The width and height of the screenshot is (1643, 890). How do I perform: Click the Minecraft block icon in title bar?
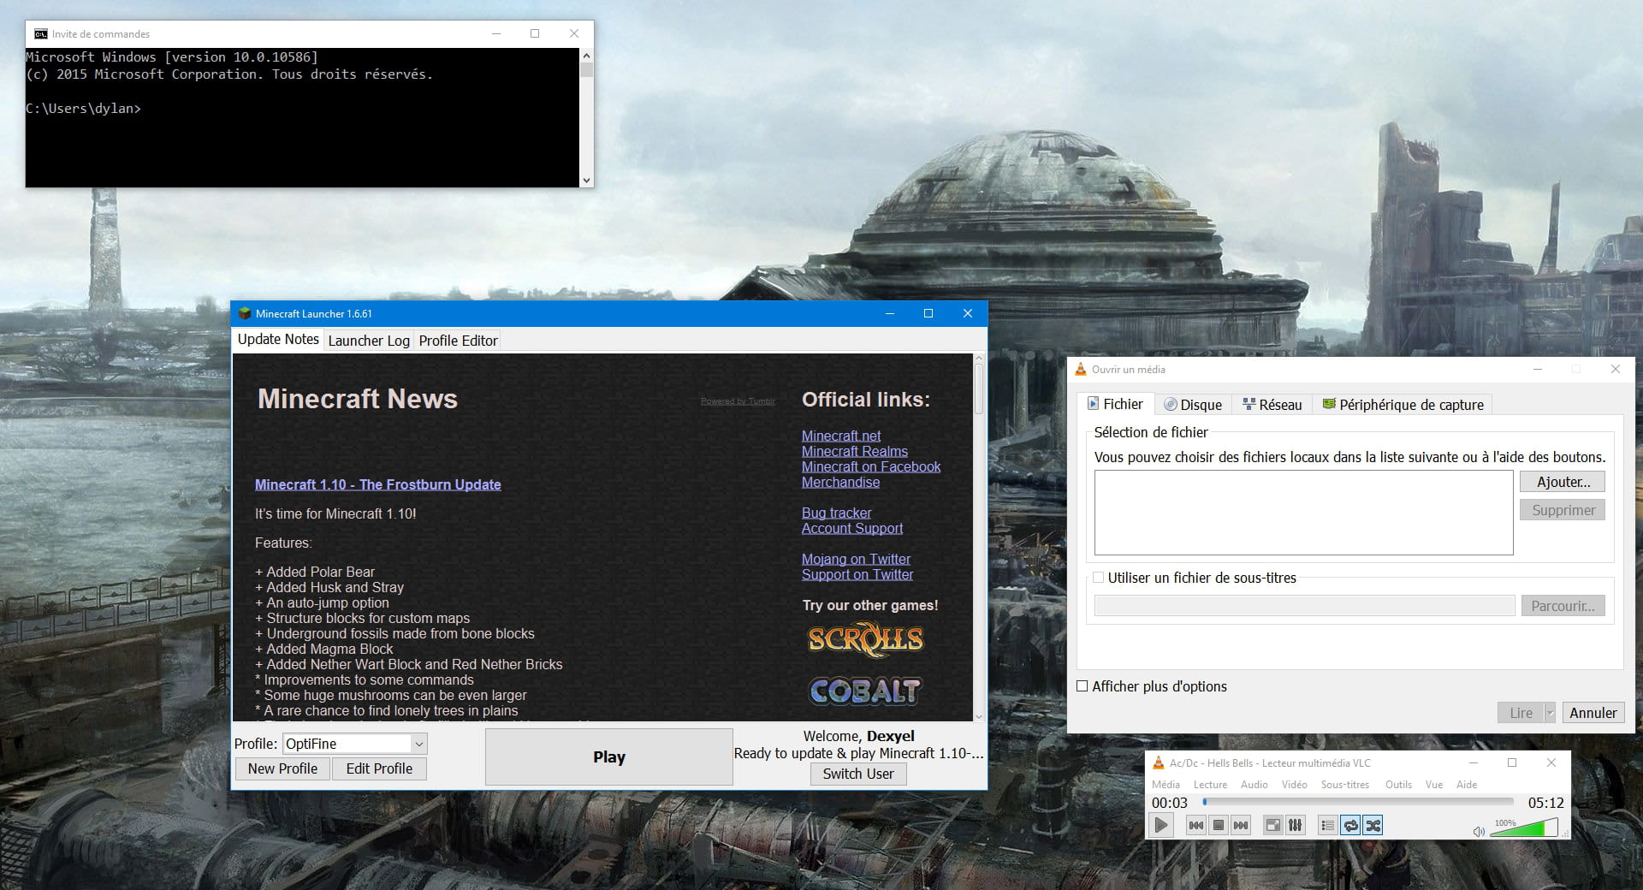245,313
